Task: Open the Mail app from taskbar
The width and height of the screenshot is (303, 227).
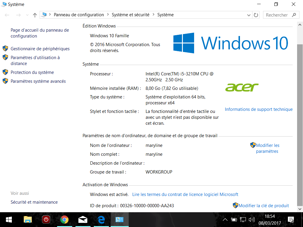Action: pyautogui.click(x=83, y=220)
